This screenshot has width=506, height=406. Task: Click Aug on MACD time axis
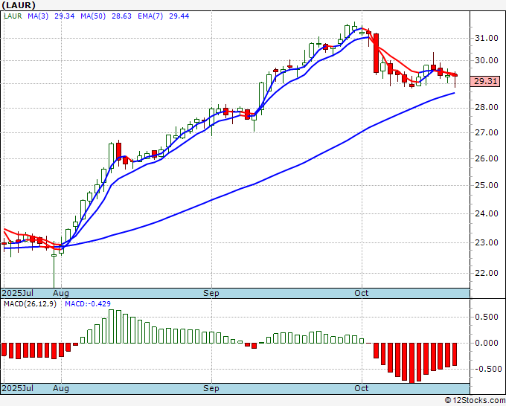point(61,388)
